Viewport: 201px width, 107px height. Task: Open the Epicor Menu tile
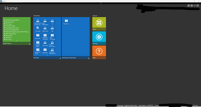point(99,24)
